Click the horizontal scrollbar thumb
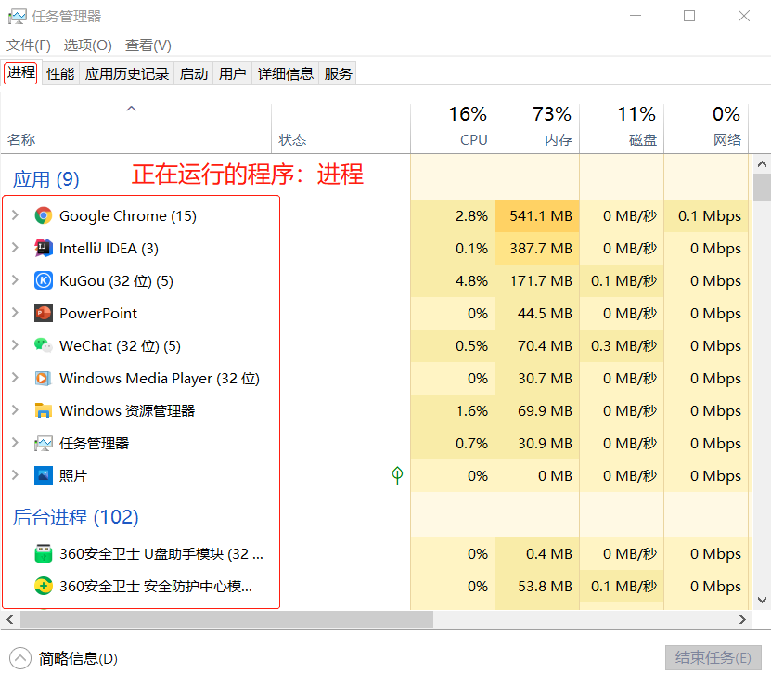Screen dimensions: 771x673 click(x=226, y=619)
